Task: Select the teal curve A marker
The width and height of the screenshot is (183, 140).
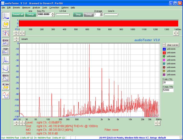Action: pyautogui.click(x=164, y=64)
